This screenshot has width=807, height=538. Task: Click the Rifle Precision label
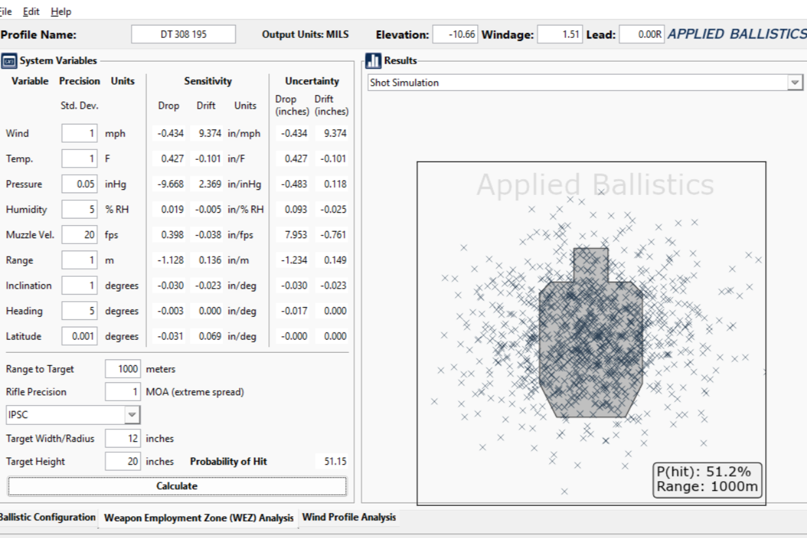click(36, 392)
